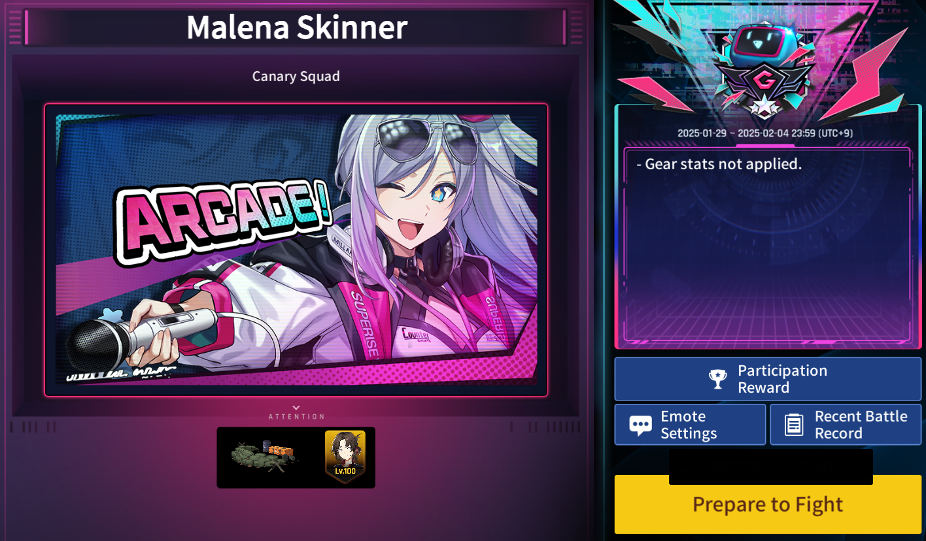Open the Participation Reward text
The width and height of the screenshot is (926, 541).
(x=782, y=379)
